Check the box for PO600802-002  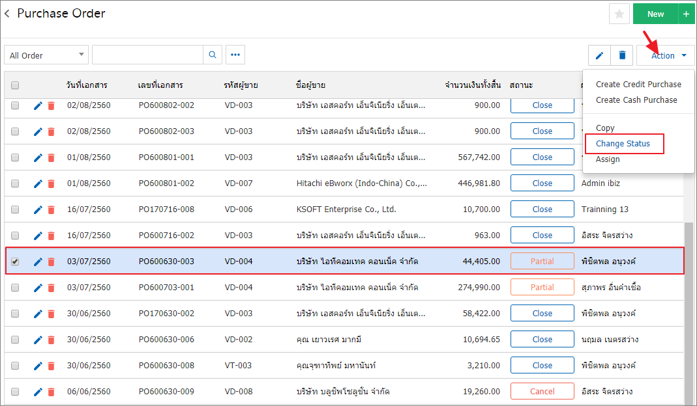pyautogui.click(x=15, y=105)
